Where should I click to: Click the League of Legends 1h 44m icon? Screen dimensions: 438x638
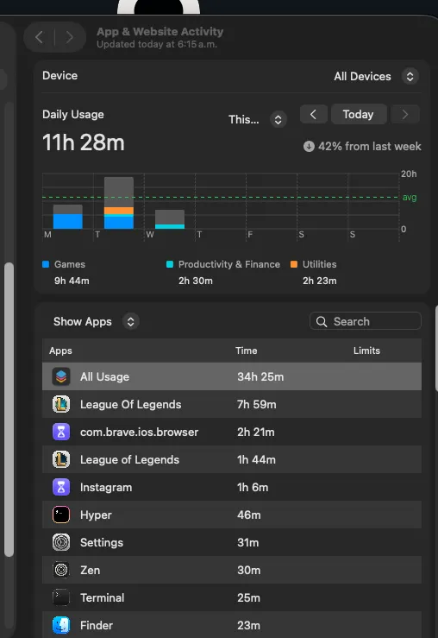coord(61,460)
